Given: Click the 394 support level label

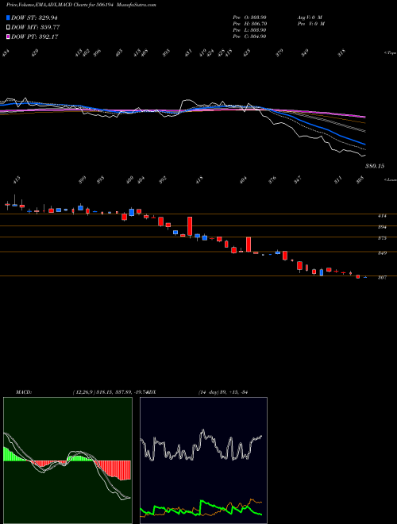Looking at the screenshot, I should 382,227.
